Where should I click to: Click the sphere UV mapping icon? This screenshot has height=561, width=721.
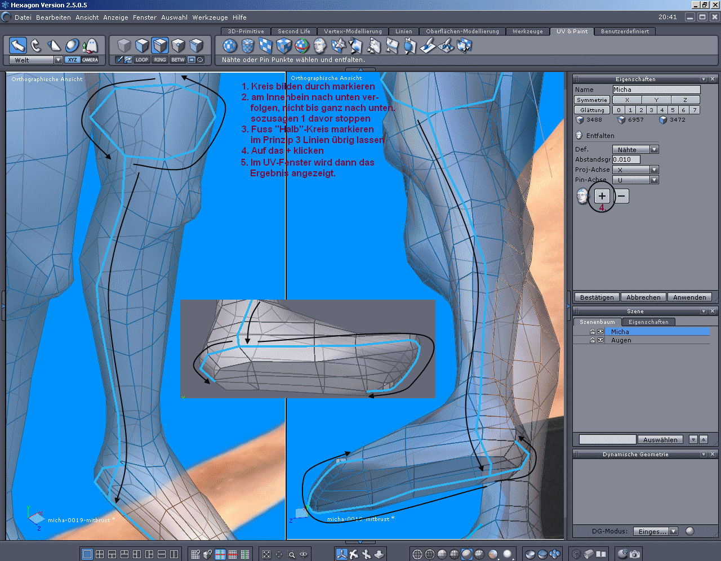point(230,46)
